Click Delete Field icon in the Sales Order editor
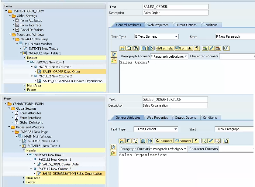Image resolution: width=255 pixels, height=187 pixels. [x=218, y=48]
